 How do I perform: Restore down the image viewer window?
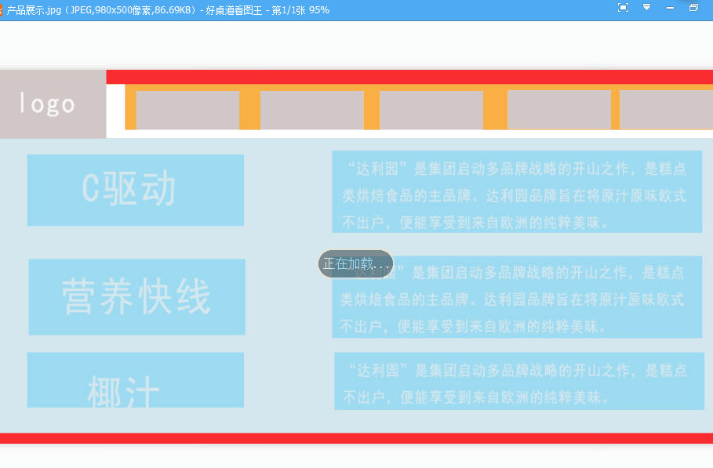(693, 8)
